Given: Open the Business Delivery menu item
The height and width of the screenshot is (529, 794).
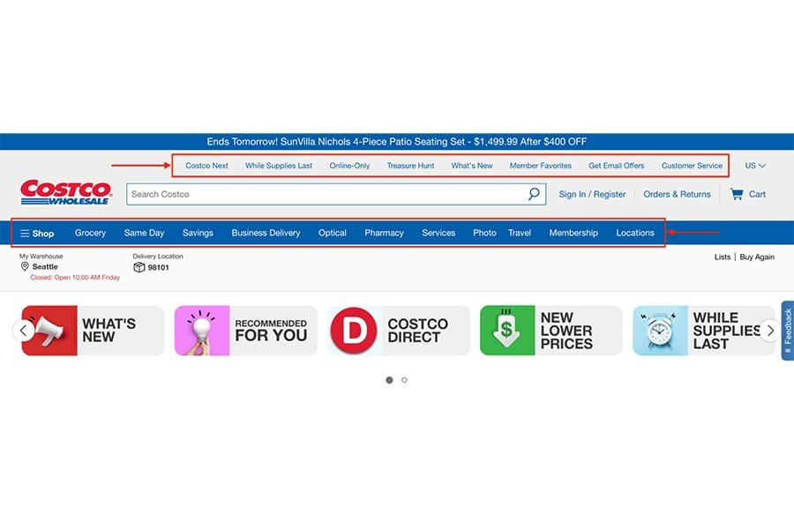Looking at the screenshot, I should click(x=266, y=233).
